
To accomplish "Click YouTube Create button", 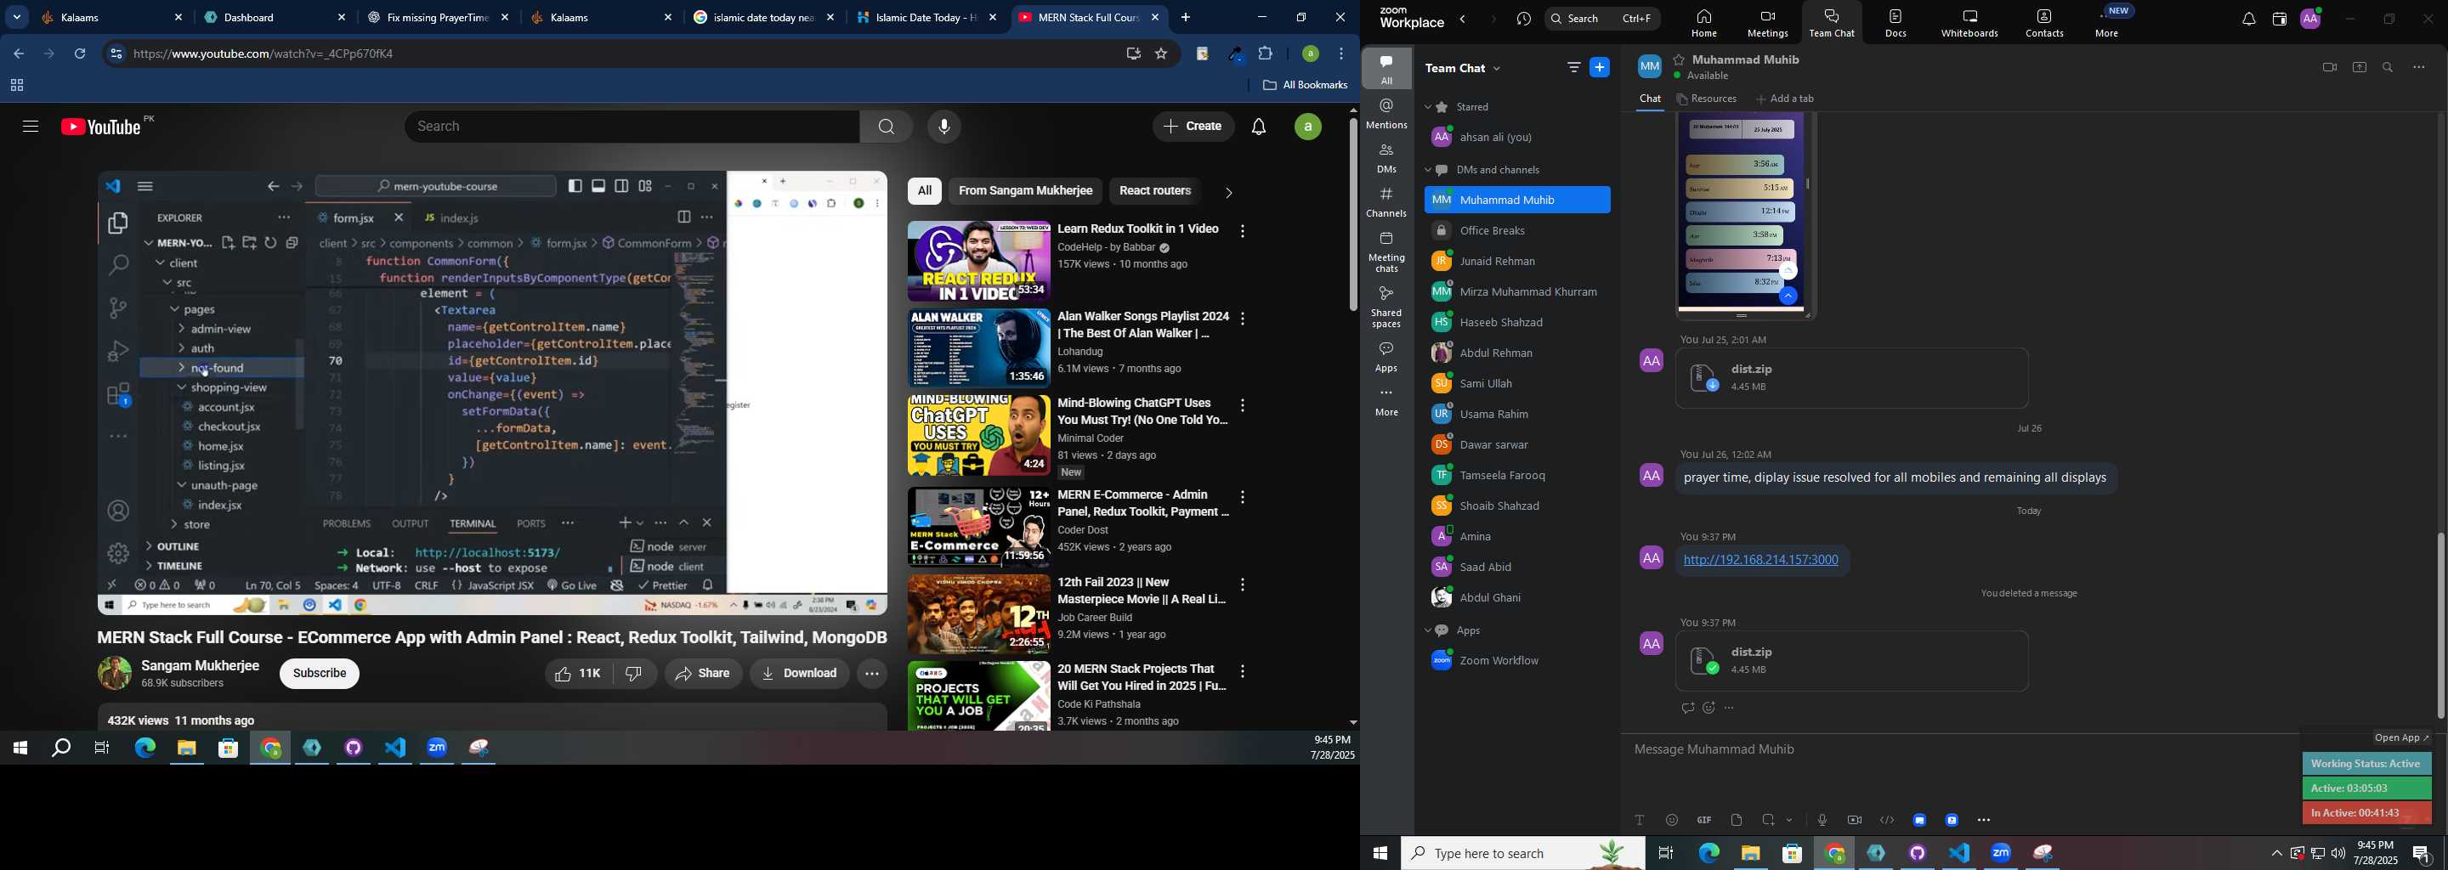I will (x=1193, y=127).
